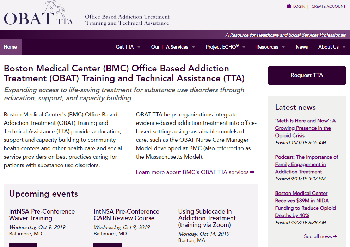Open Boston Medical Center $89M NIDA article
The image size is (350, 247).
click(x=305, y=204)
